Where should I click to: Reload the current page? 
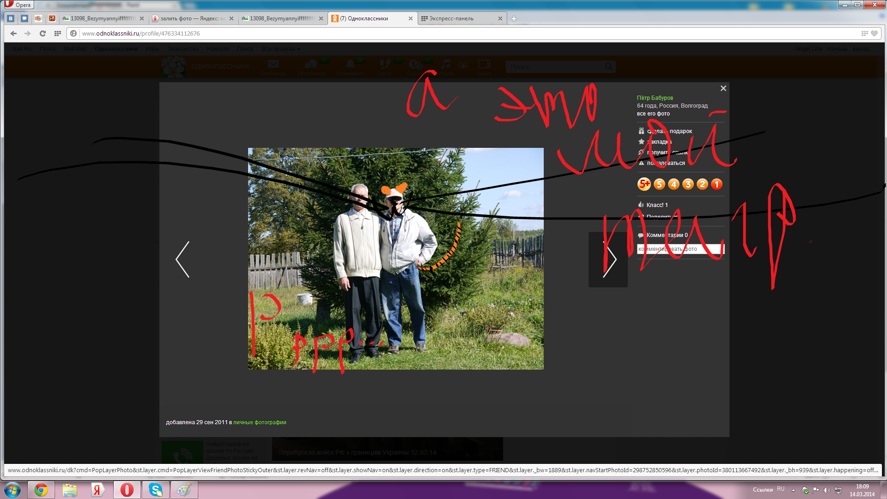click(43, 33)
